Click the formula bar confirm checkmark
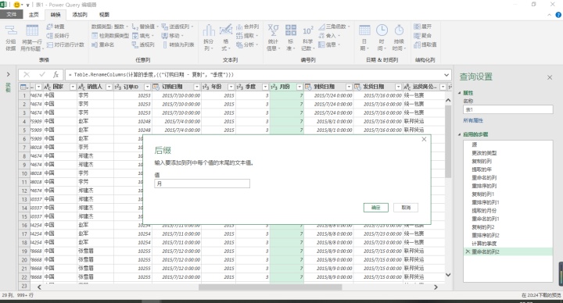 click(x=42, y=75)
